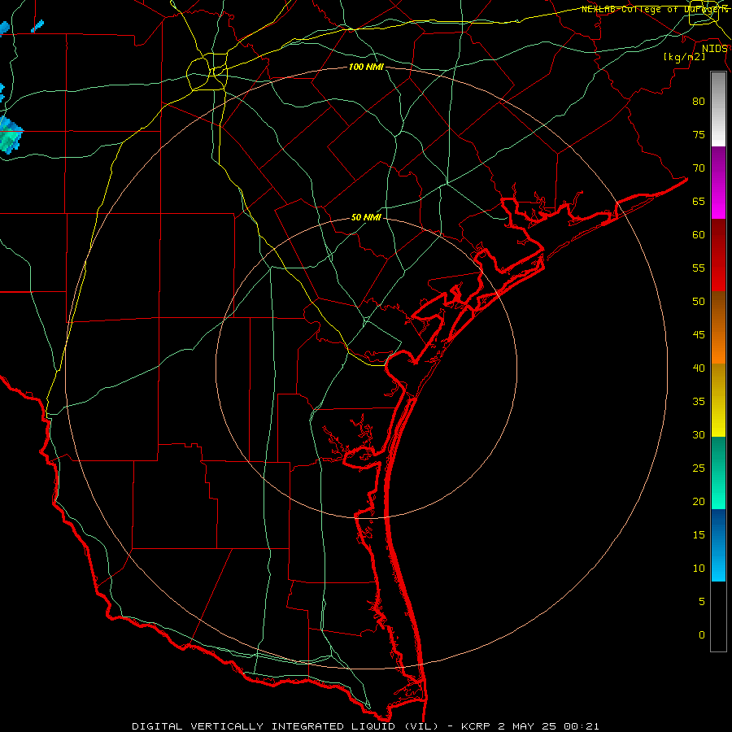Select the 0 value on the scale
This screenshot has height=732, width=732.
click(702, 635)
